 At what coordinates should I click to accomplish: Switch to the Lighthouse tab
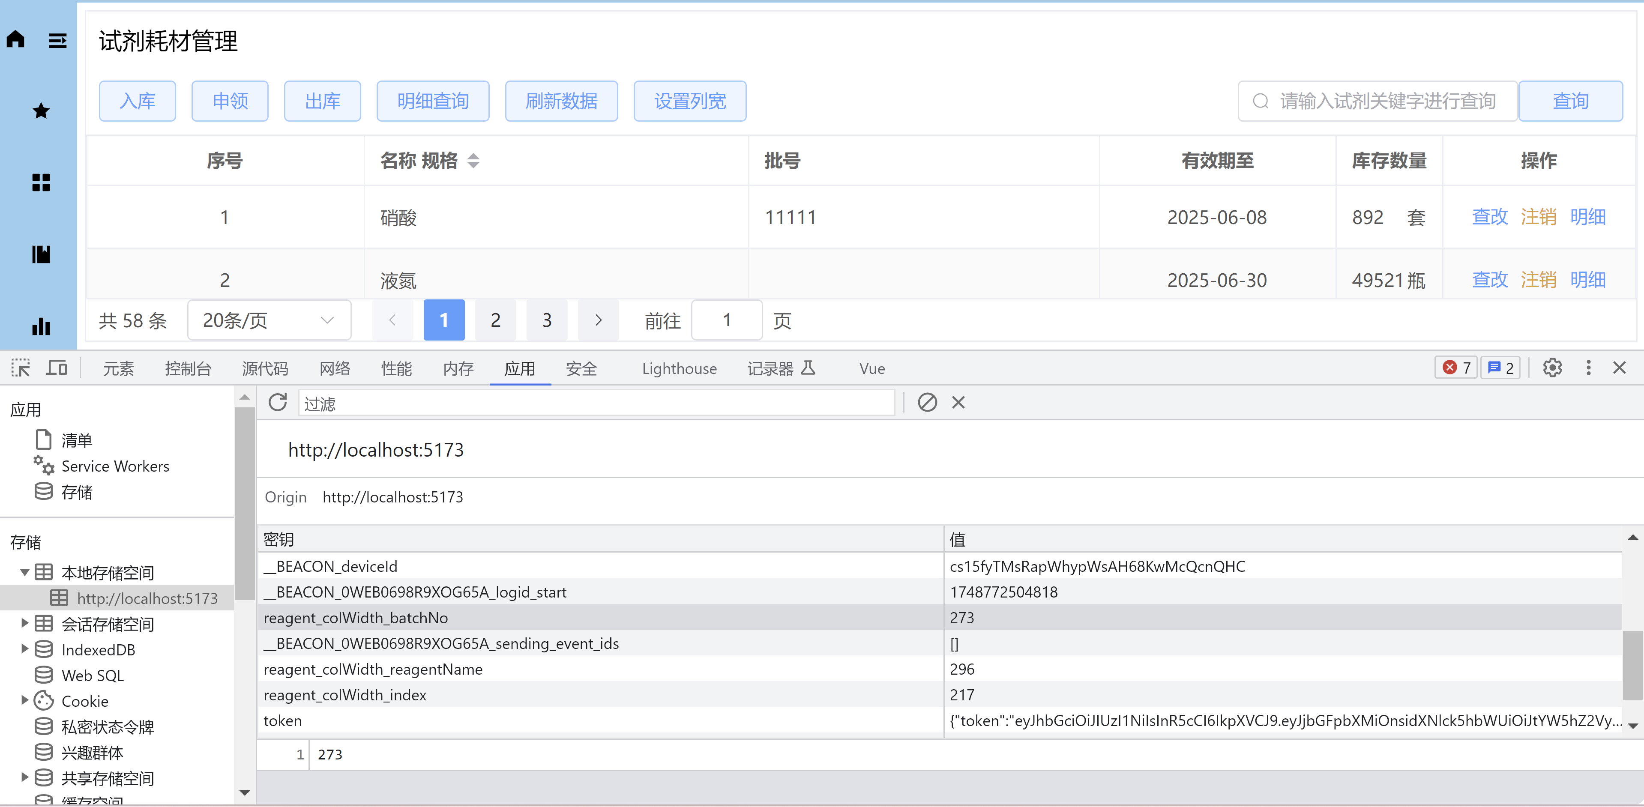click(x=679, y=369)
